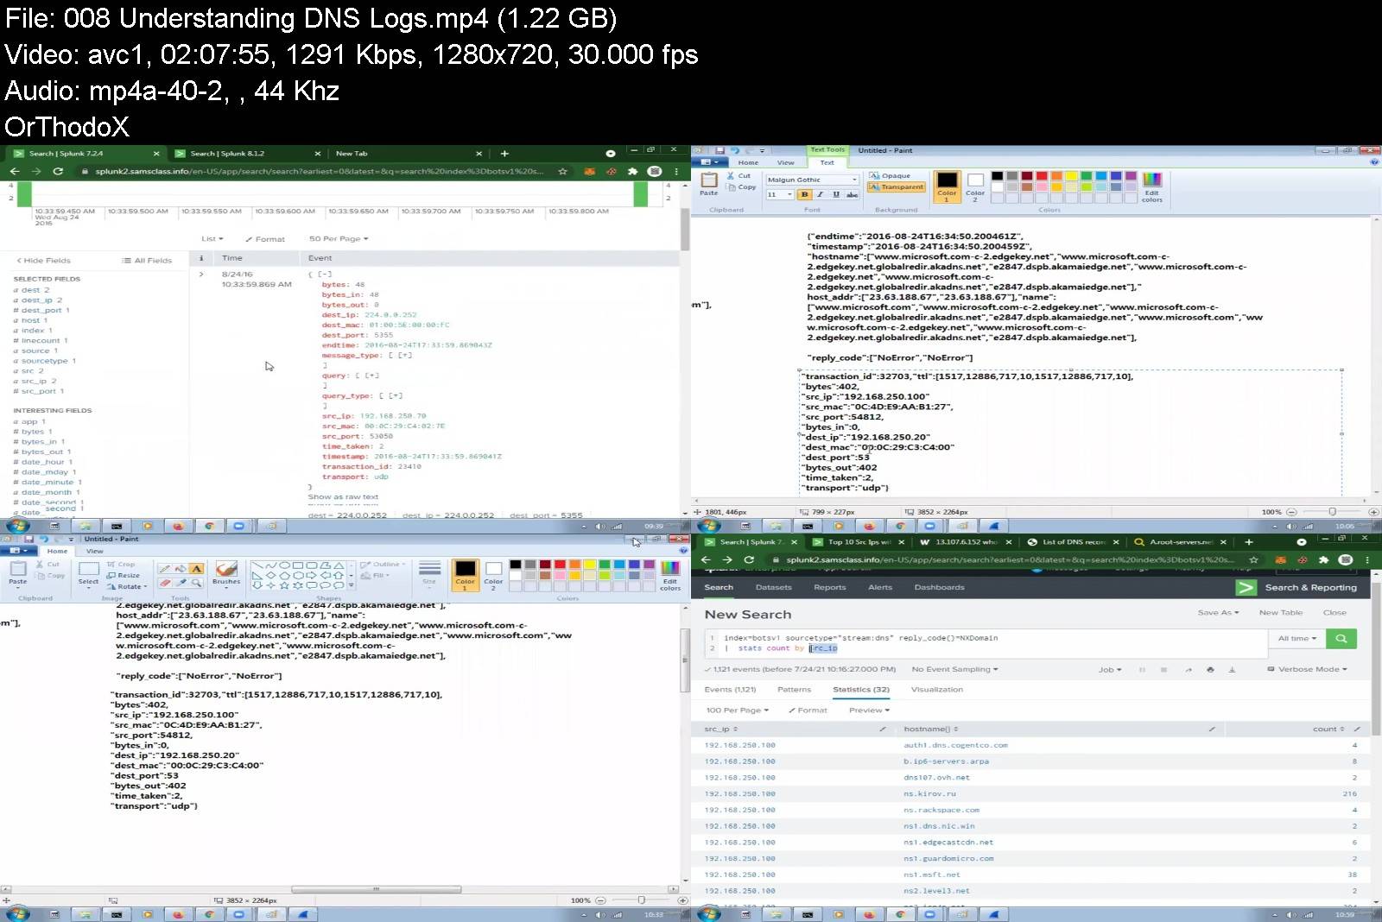Open the Save As dropdown

point(1218,612)
